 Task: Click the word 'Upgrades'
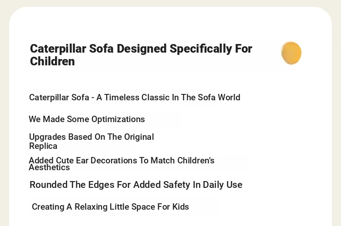pyautogui.click(x=47, y=137)
